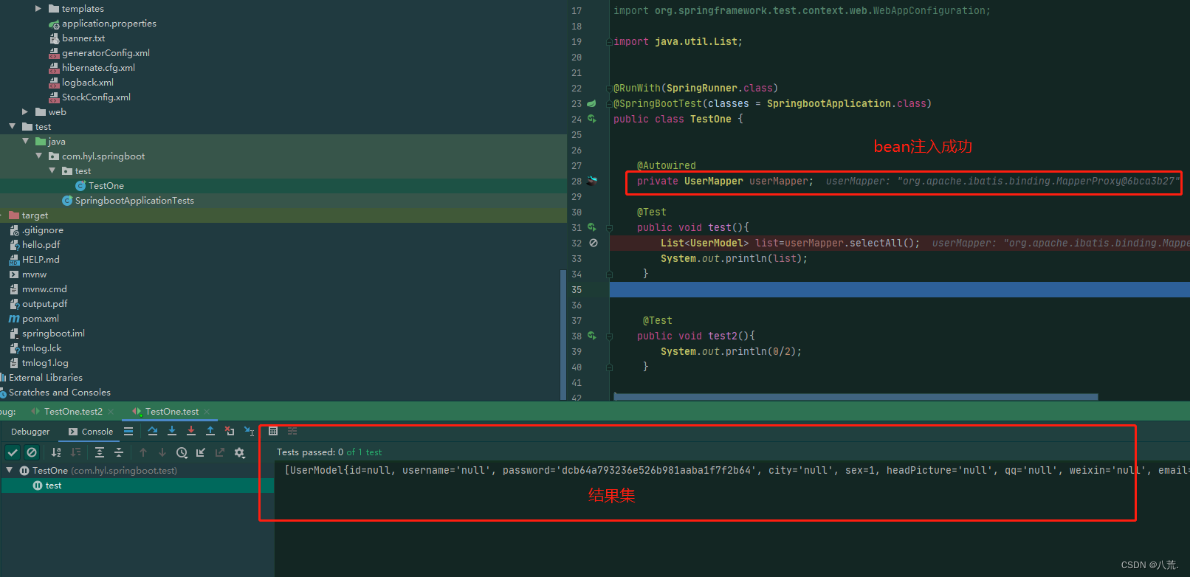
Task: Click the Trace Current Stream Chain icon
Action: coord(292,431)
